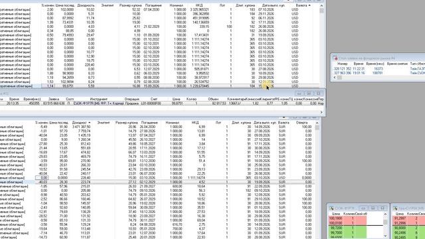Viewport: 425px width, 239px height.
Task: Select stop order number 327 963 396
Action: coord(342,73)
